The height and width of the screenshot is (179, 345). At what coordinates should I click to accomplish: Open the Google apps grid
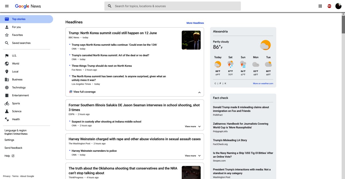coord(320,6)
